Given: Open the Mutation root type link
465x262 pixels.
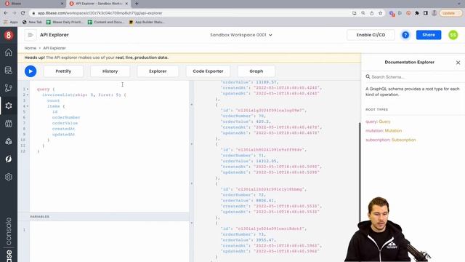Looking at the screenshot, I should click(393, 131).
